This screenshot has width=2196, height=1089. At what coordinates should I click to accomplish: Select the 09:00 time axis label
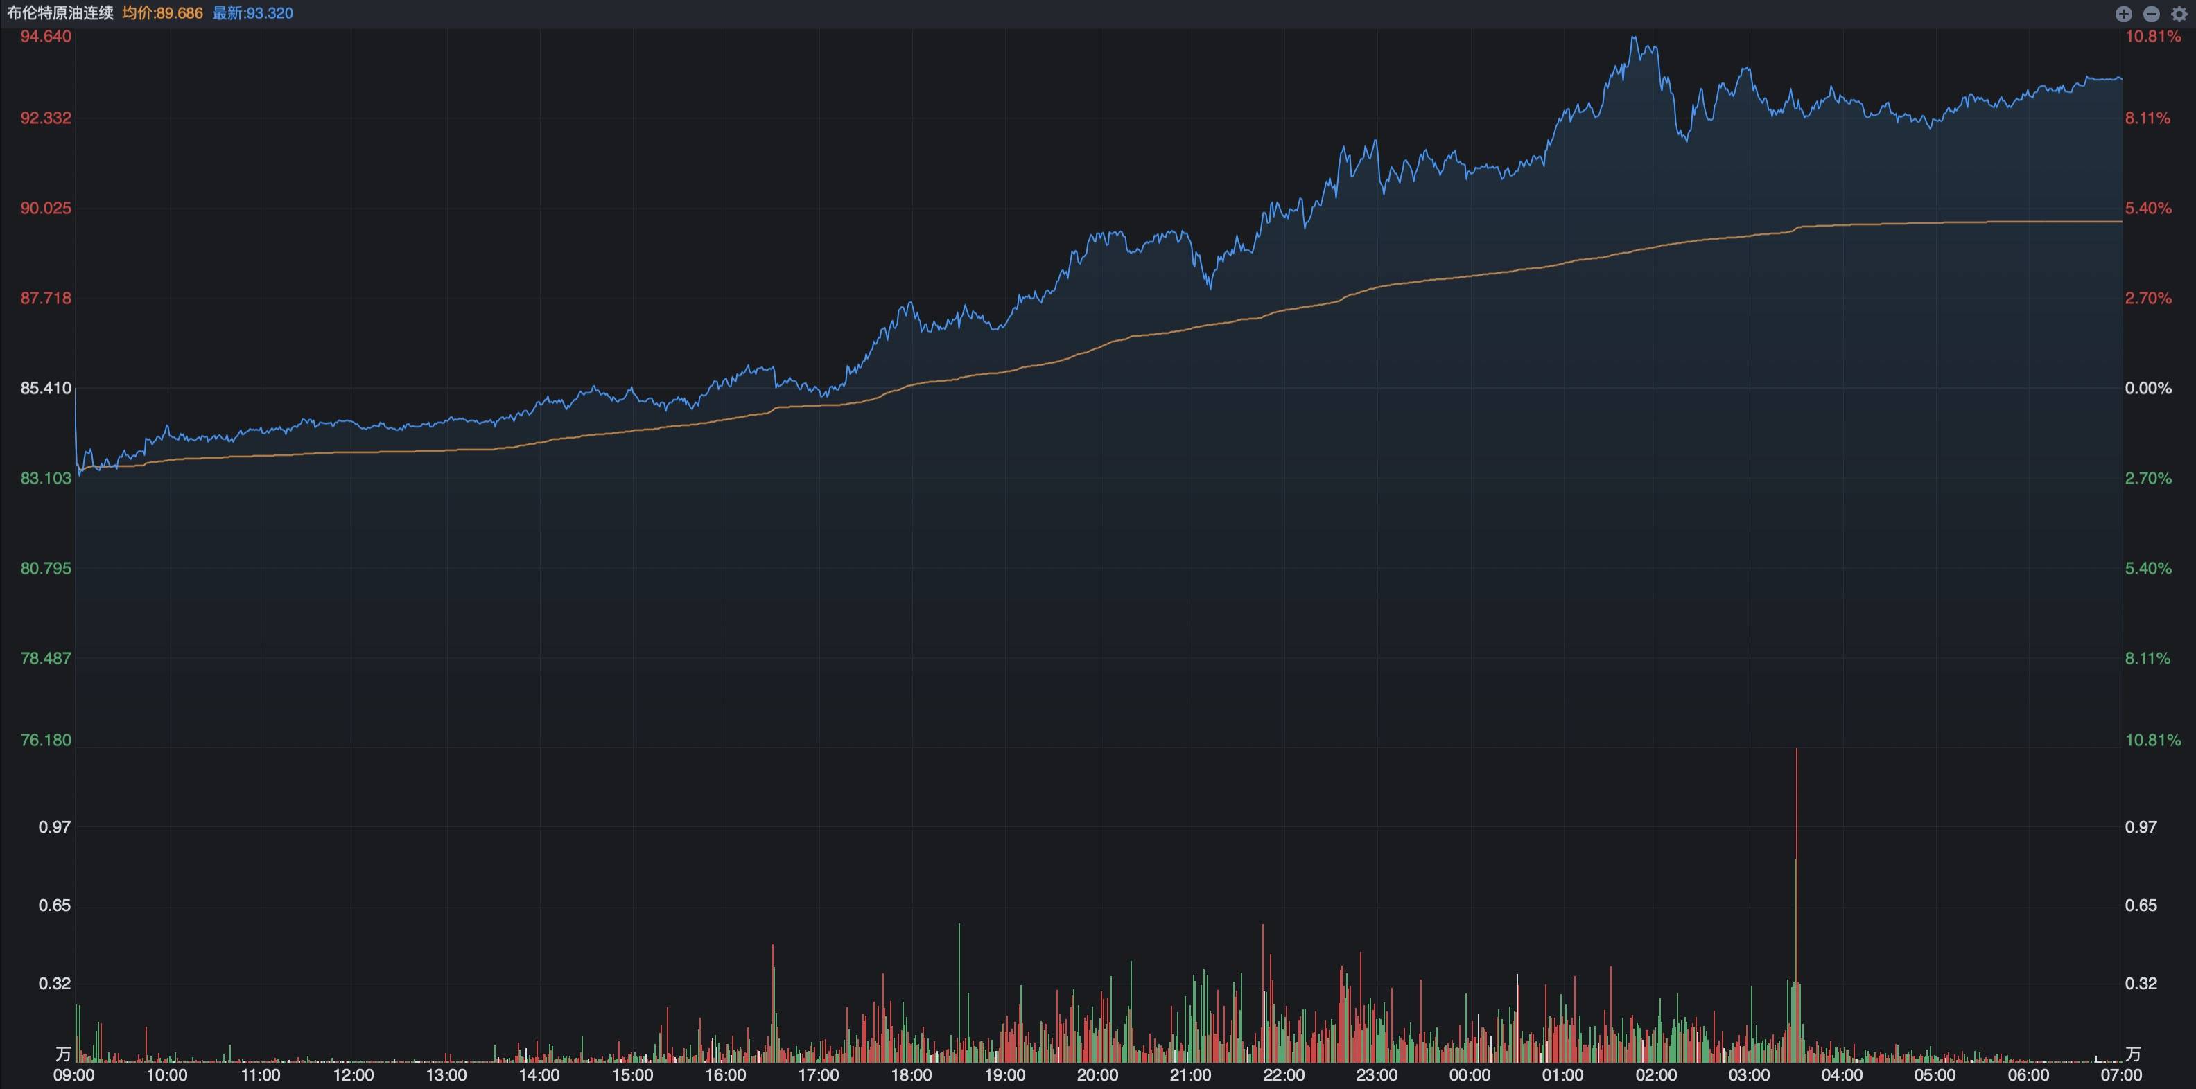pyautogui.click(x=74, y=1075)
